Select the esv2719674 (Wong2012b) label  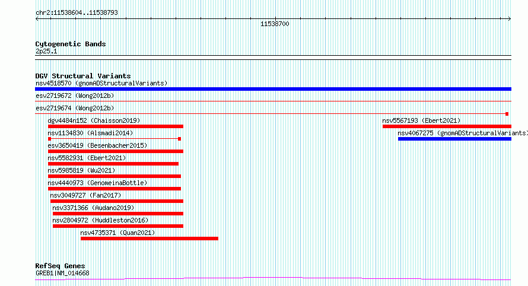(75, 108)
